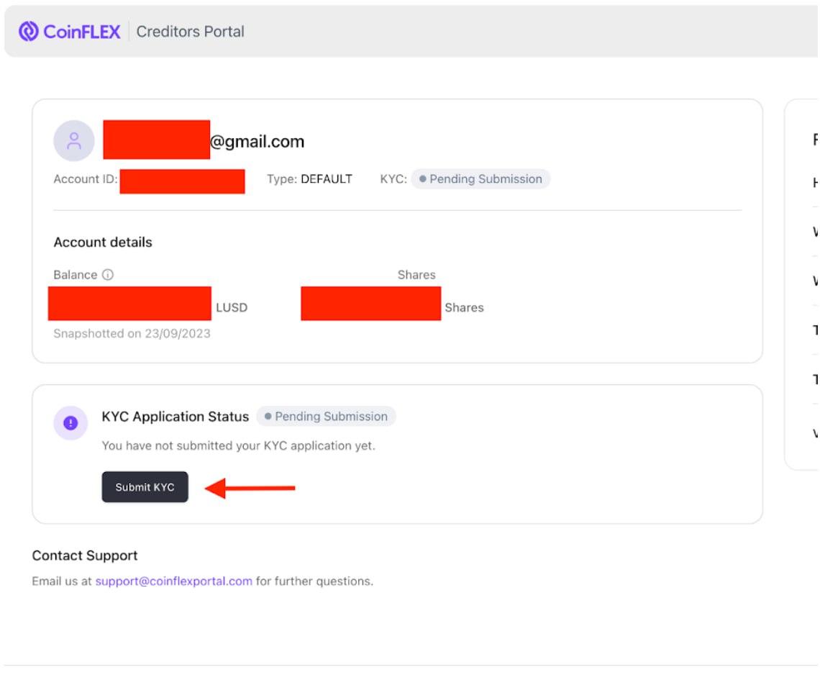Image resolution: width=820 pixels, height=675 pixels.
Task: Click the person icon in the account avatar circle
Action: pyautogui.click(x=74, y=141)
